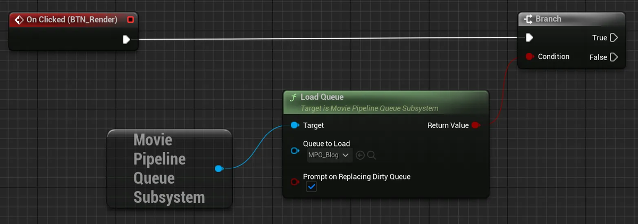Select the Load Queue node header
Viewport: 638px width, 224px height.
(x=385, y=102)
